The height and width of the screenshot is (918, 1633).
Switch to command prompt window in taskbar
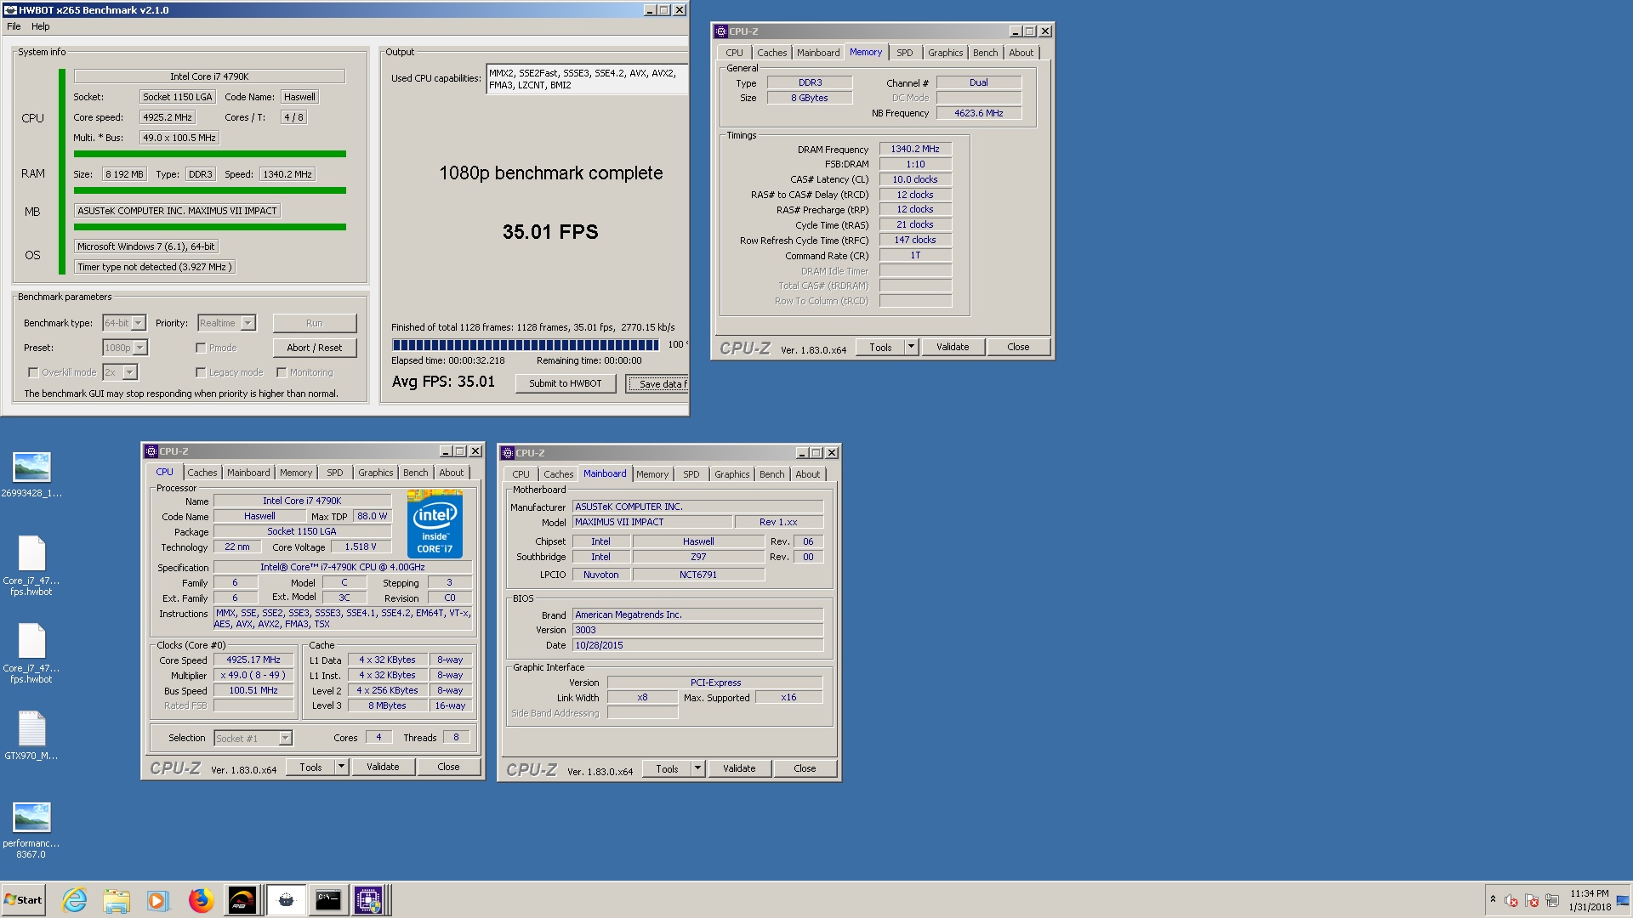click(x=328, y=900)
